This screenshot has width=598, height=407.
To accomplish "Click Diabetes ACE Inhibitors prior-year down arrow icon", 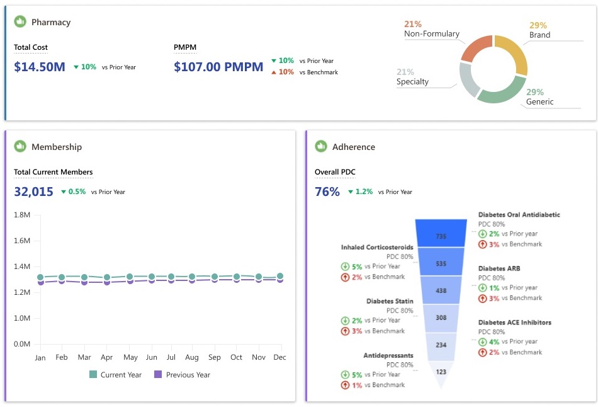I will 482,341.
